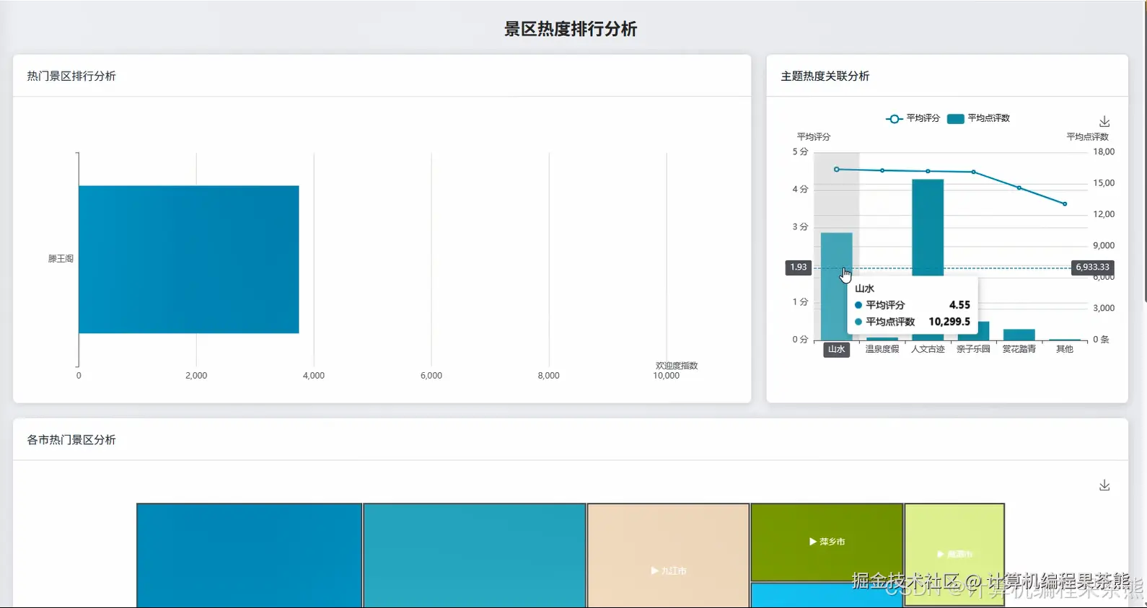Toggle the 平均点评数 legend series
This screenshot has width=1147, height=608.
(x=978, y=118)
